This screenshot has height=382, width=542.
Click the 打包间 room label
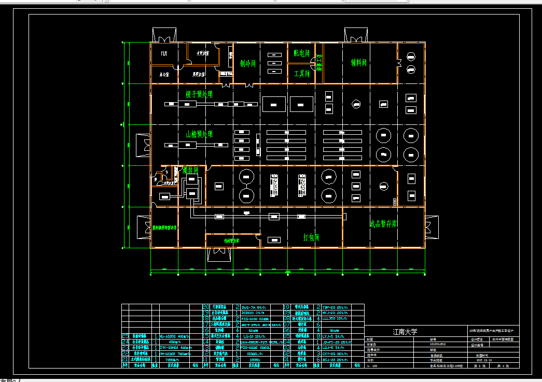[x=311, y=237]
